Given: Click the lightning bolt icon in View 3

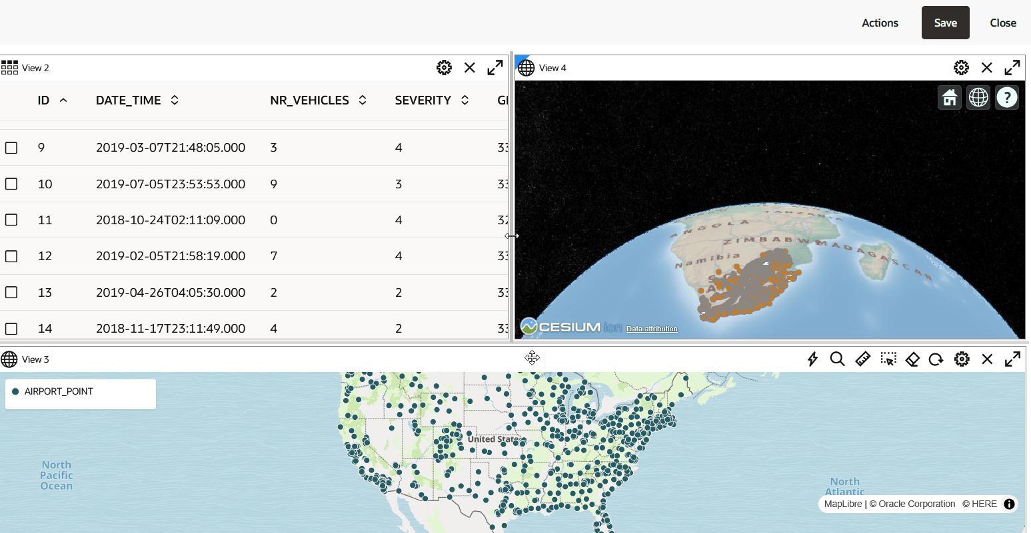Looking at the screenshot, I should (812, 359).
